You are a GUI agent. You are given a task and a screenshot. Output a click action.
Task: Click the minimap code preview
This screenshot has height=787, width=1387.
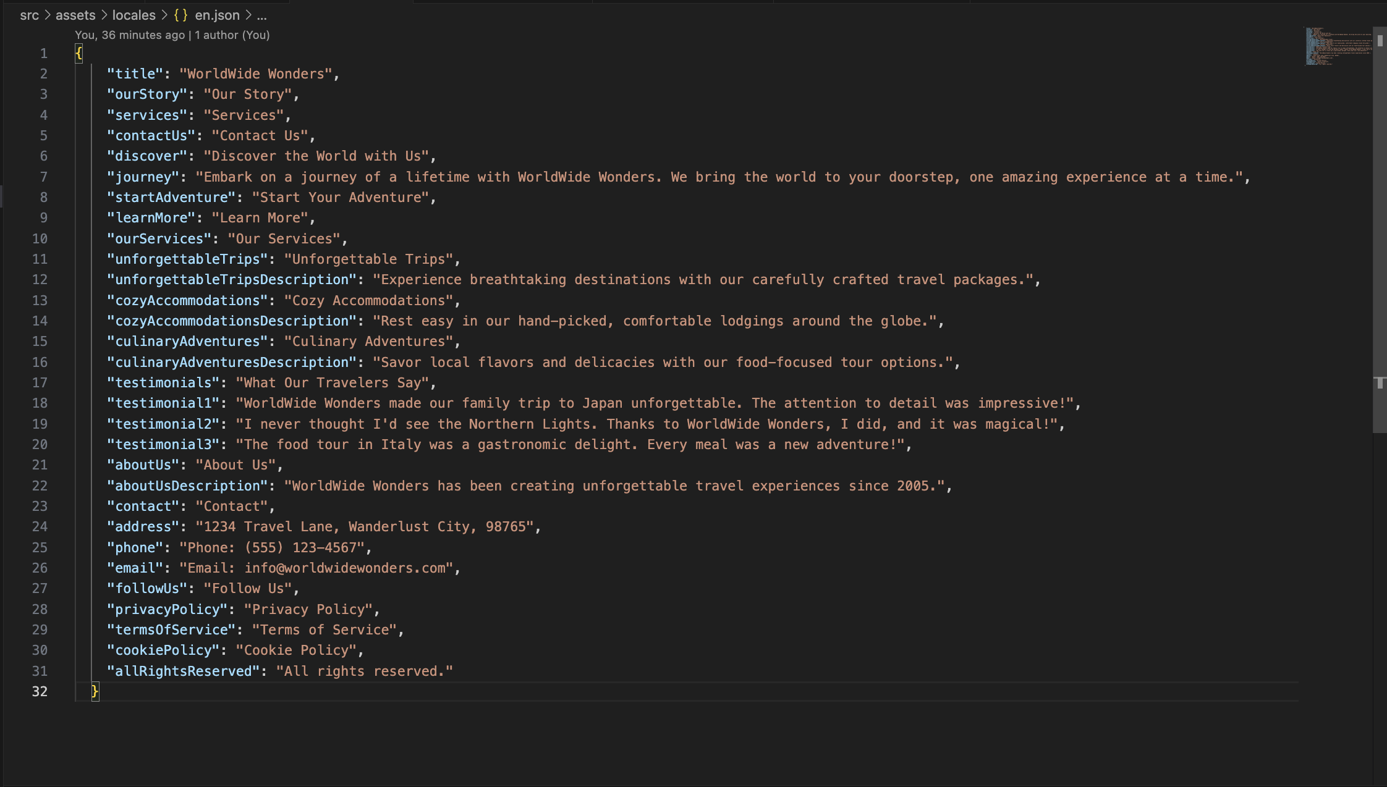(1337, 46)
